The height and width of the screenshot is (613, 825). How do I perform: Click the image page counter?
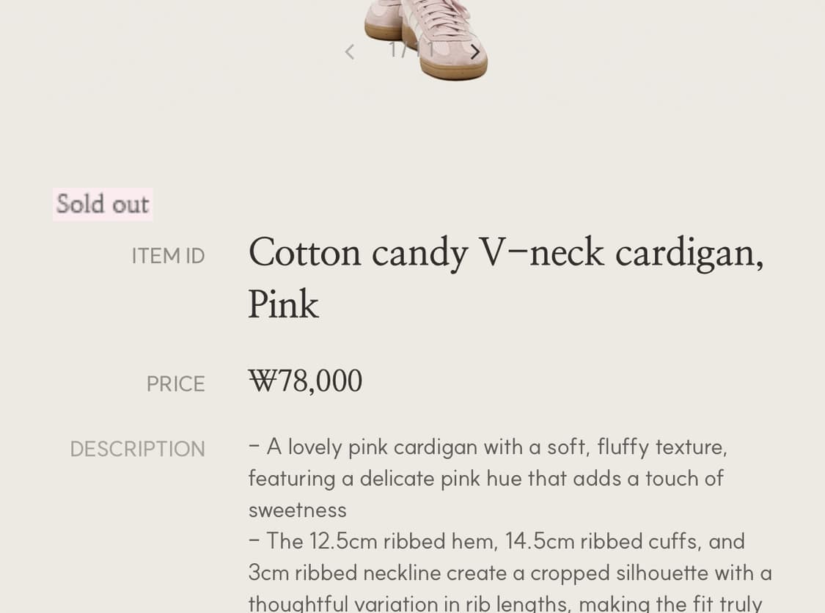coord(411,51)
